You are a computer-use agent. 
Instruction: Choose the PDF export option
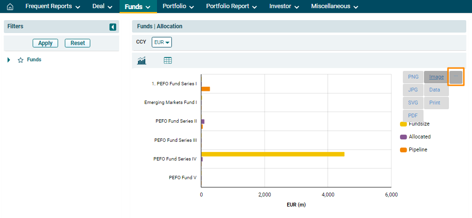pyautogui.click(x=412, y=115)
